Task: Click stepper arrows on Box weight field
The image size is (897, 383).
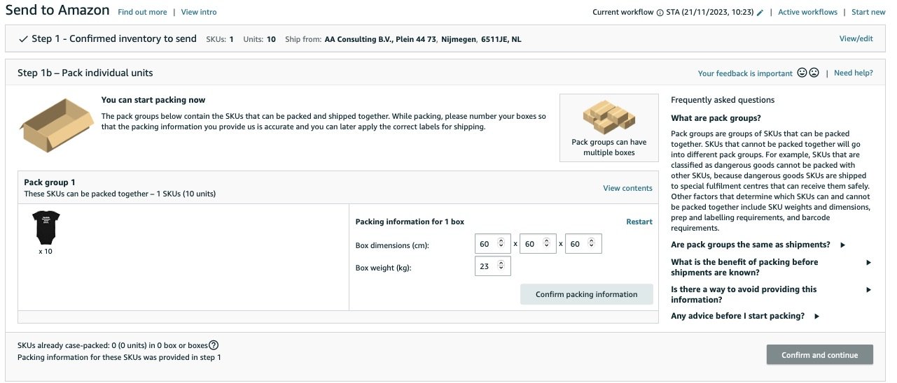Action: (x=501, y=266)
